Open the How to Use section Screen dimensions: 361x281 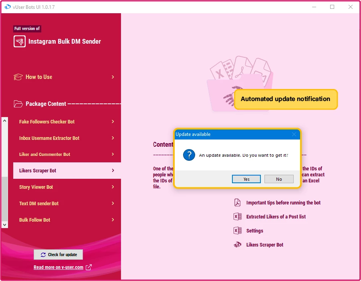(65, 77)
